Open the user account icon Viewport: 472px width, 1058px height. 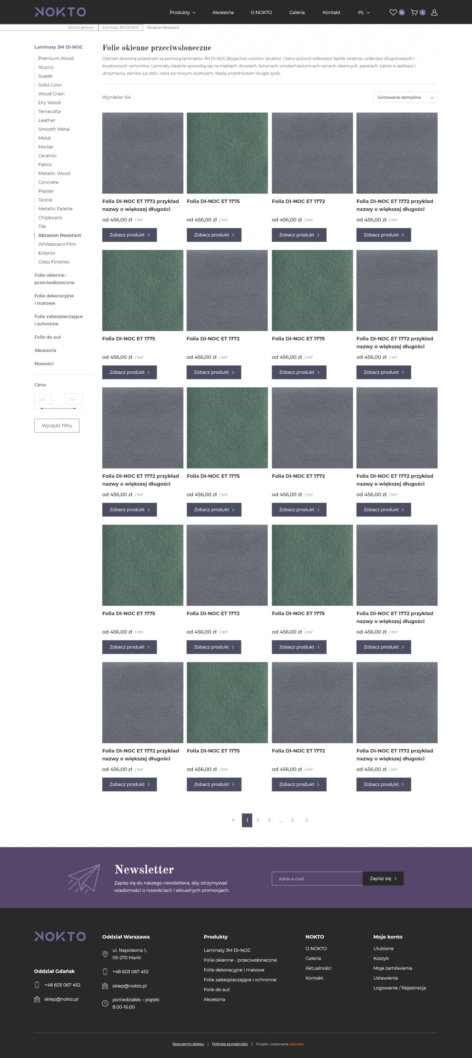pyautogui.click(x=434, y=12)
